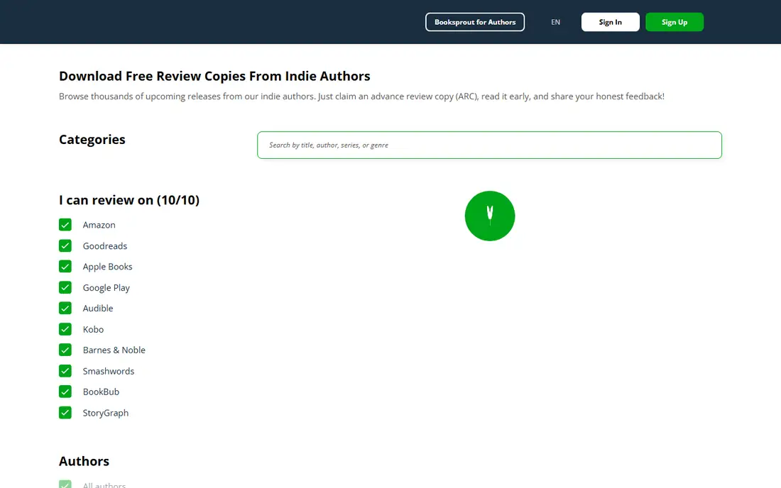Uncheck the Amazon checkbox
This screenshot has height=488, width=781.
(65, 225)
